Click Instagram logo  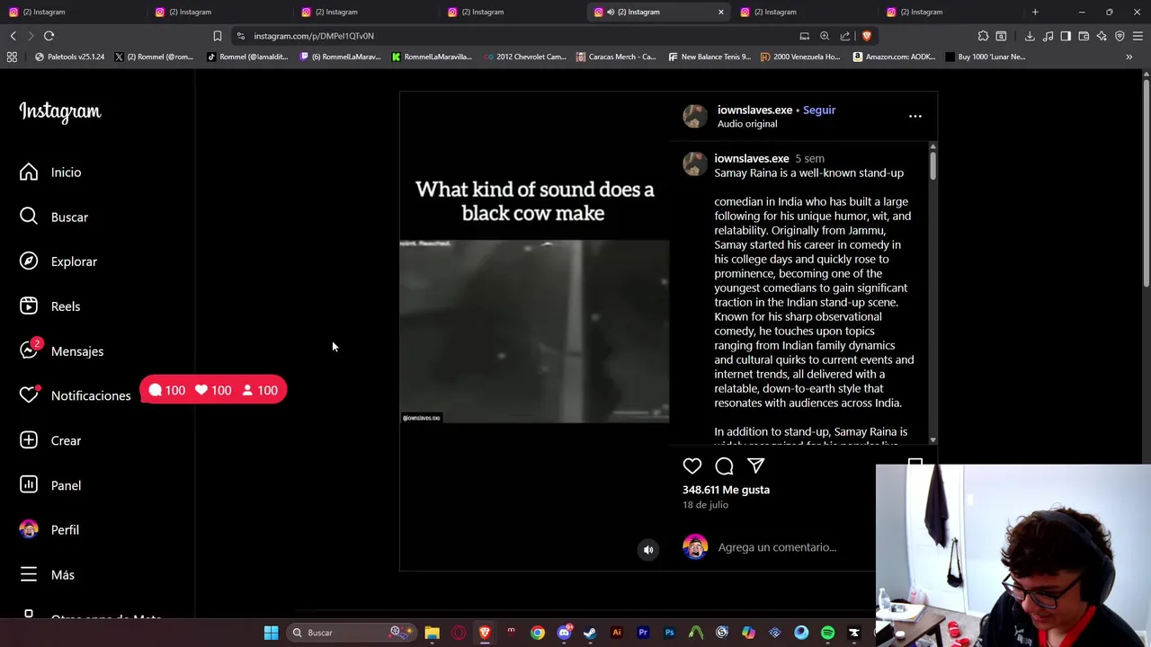[x=60, y=111]
